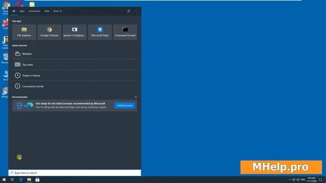
Task: Open the search options ellipsis menu
Action: point(136,11)
